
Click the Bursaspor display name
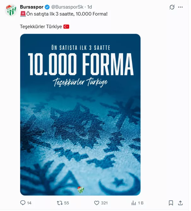tap(32, 7)
